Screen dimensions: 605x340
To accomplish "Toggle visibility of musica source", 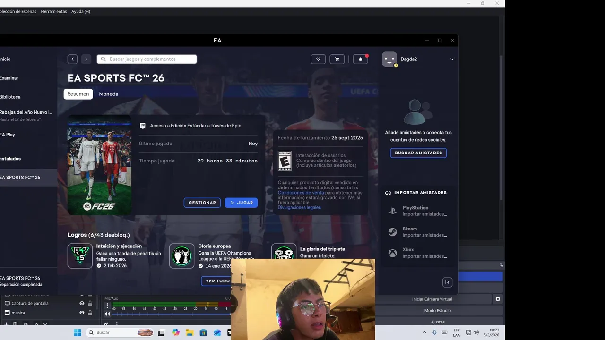I will 82,313.
